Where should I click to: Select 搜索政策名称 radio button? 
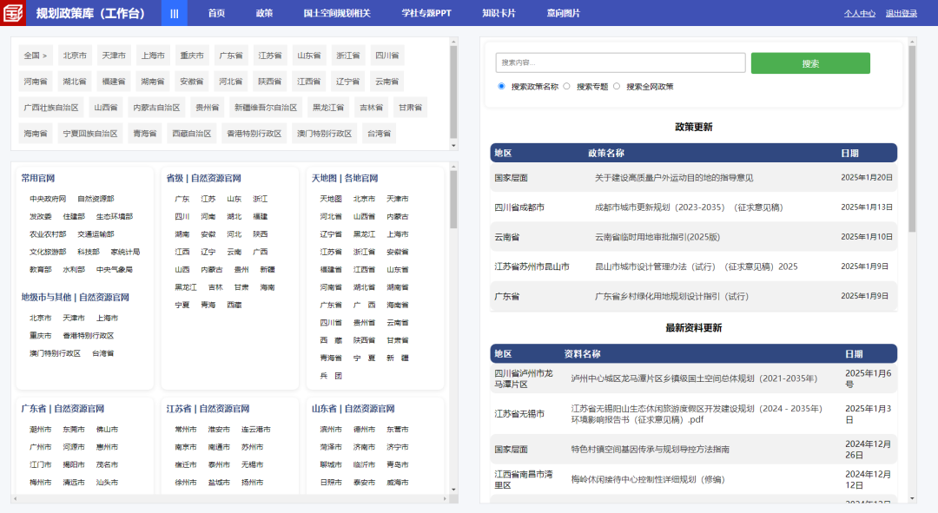point(501,86)
